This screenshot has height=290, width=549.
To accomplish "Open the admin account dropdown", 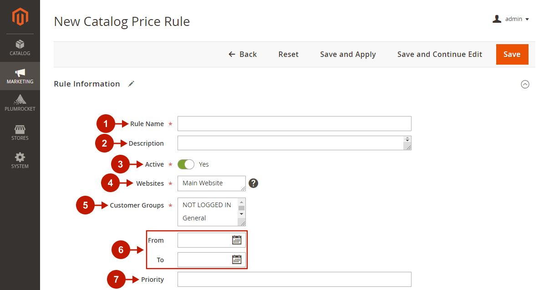I will click(511, 19).
